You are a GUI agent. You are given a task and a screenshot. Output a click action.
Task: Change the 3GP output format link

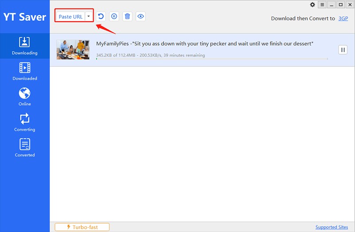pos(343,18)
